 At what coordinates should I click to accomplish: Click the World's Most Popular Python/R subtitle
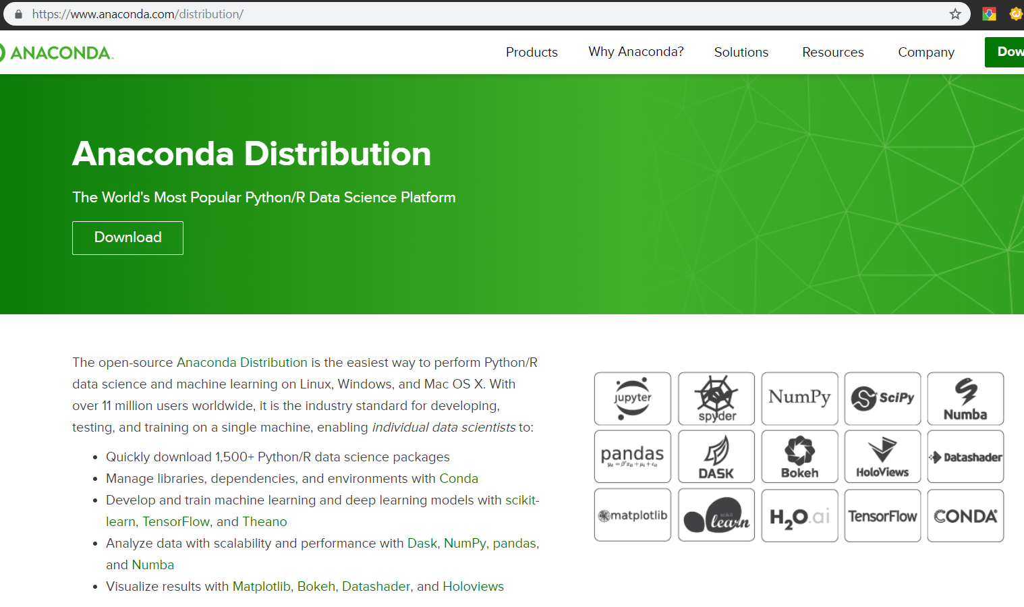coord(264,198)
